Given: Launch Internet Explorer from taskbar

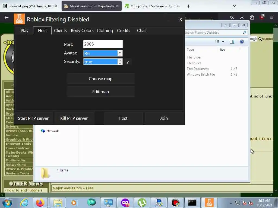Looking at the screenshot, I should [x=24, y=203].
